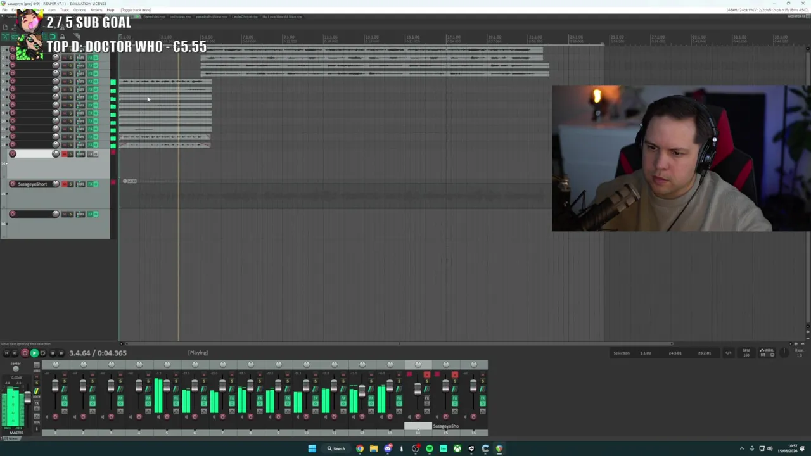Open routing for track 16 in track panel
811x456 pixels.
click(80, 214)
